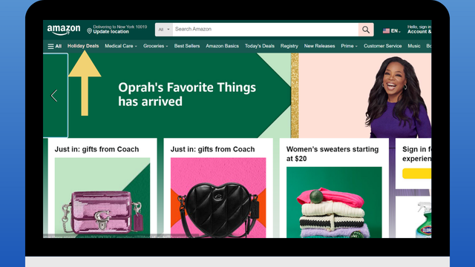This screenshot has width=475, height=267.
Task: Go to previous carousel slide
Action: click(54, 96)
